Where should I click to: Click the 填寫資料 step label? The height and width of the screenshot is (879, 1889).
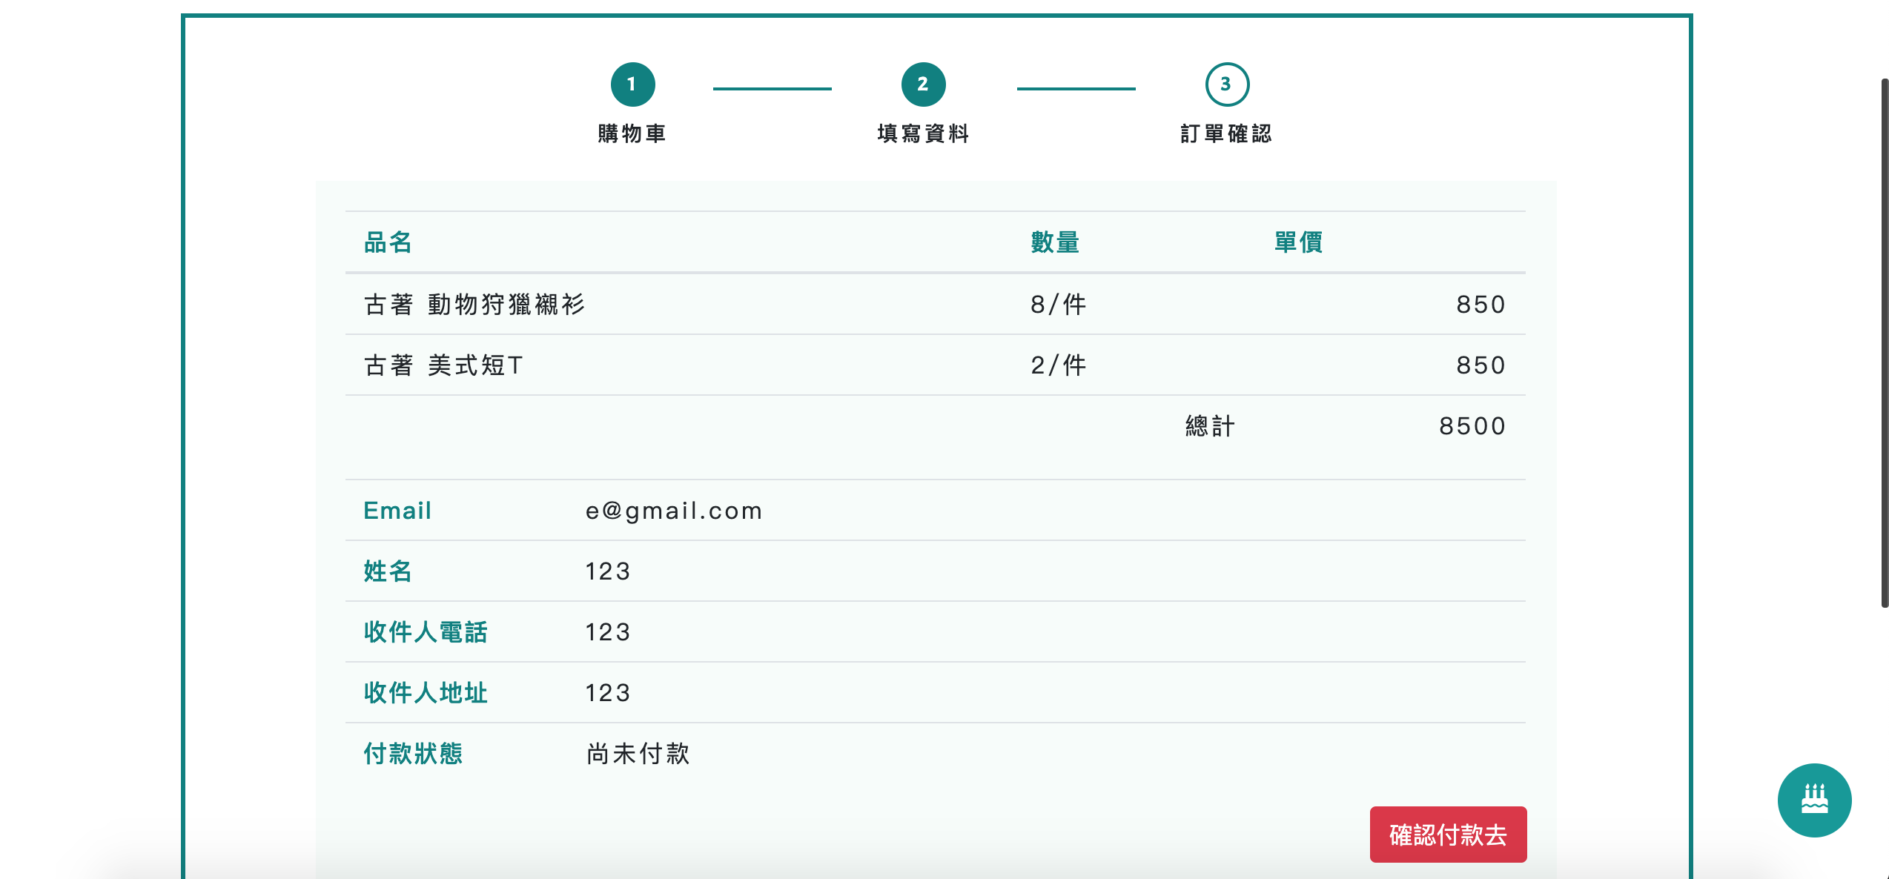[x=923, y=135]
